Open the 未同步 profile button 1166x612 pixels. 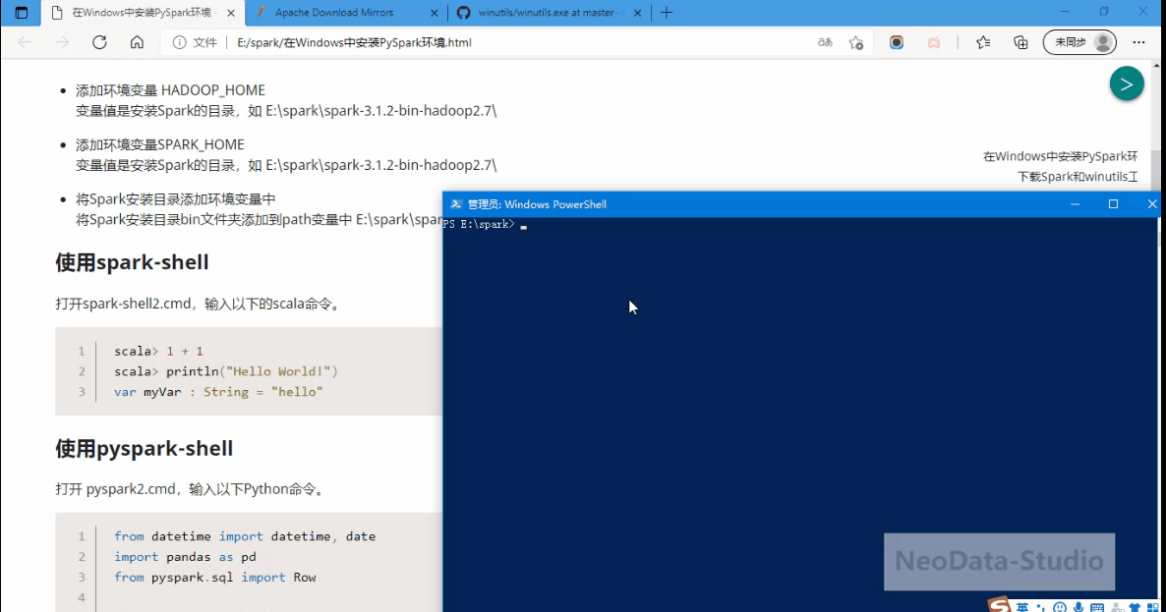[1079, 42]
